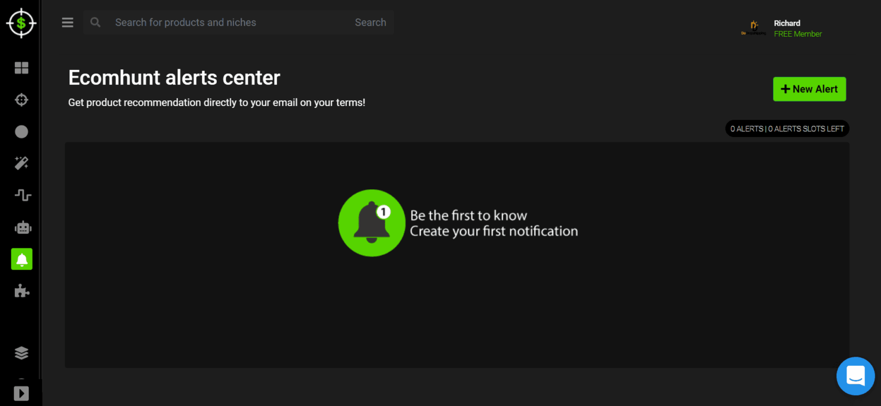Click the active green bell alerts icon
881x406 pixels.
tap(22, 259)
